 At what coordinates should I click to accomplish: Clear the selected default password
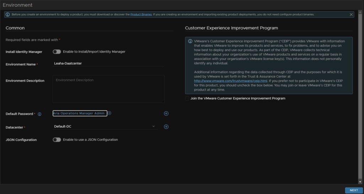[x=109, y=113]
